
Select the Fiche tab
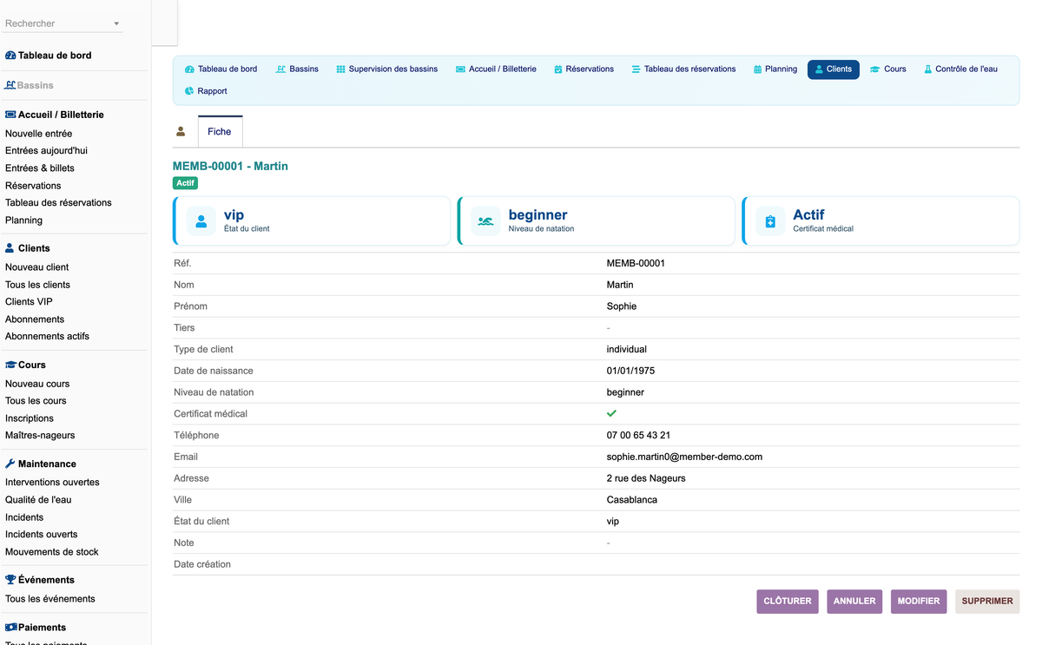[220, 132]
